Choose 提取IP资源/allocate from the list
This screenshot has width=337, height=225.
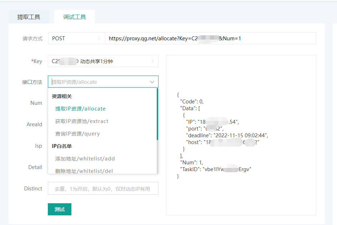pyautogui.click(x=80, y=109)
